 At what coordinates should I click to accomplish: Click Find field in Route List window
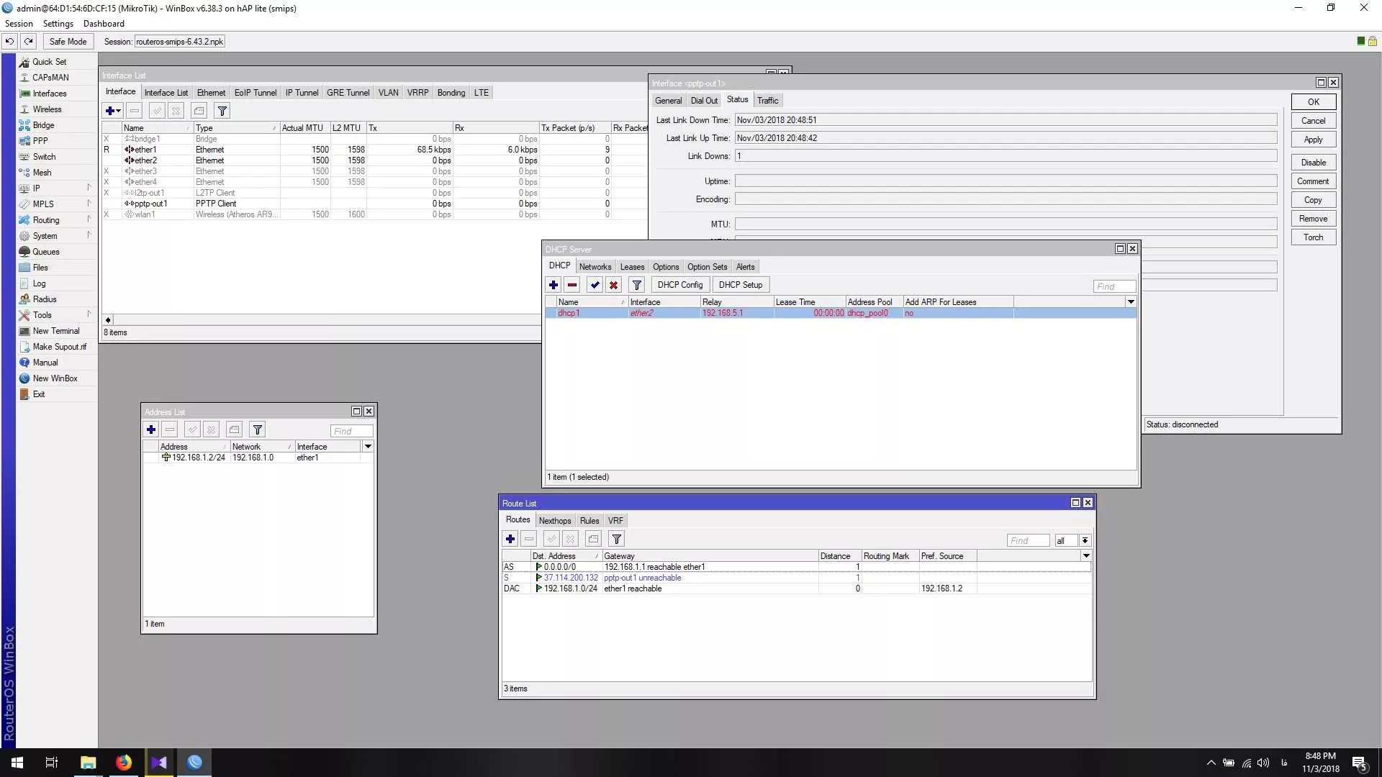(1028, 540)
